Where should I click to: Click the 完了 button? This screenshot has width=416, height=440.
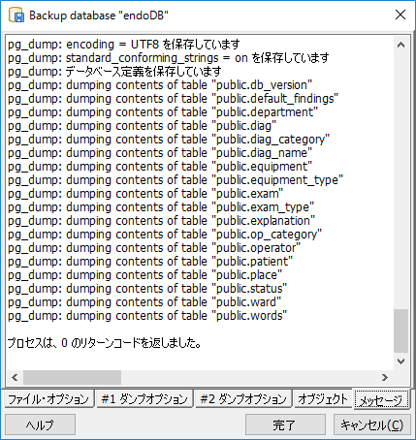coord(285,424)
